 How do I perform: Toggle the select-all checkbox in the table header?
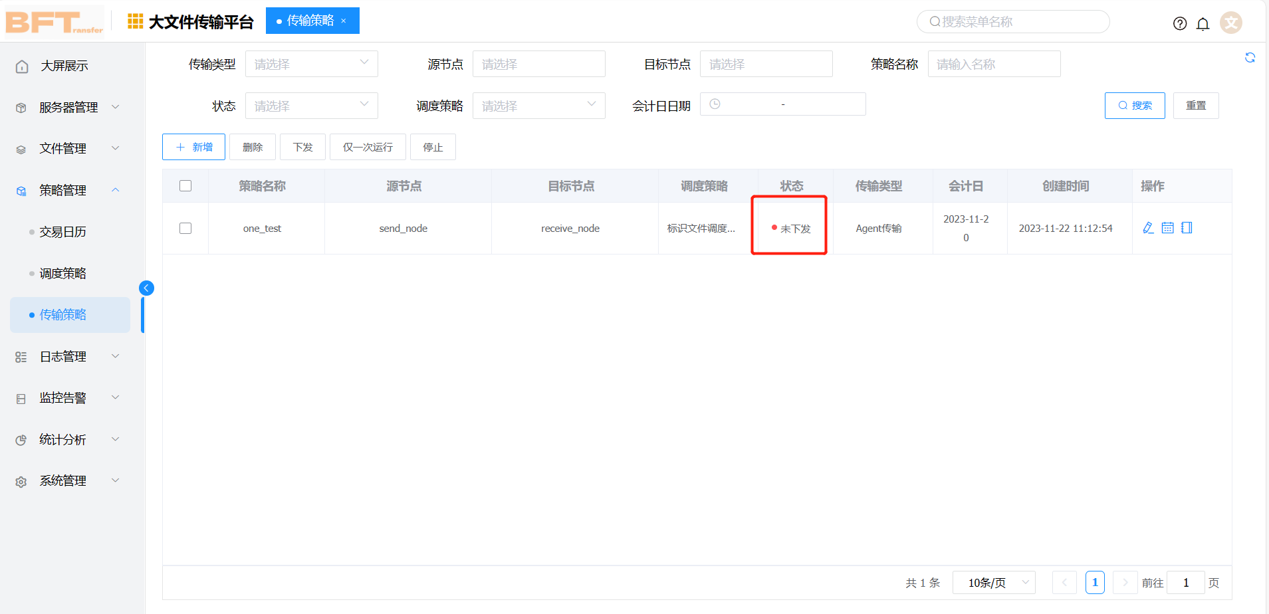point(185,186)
